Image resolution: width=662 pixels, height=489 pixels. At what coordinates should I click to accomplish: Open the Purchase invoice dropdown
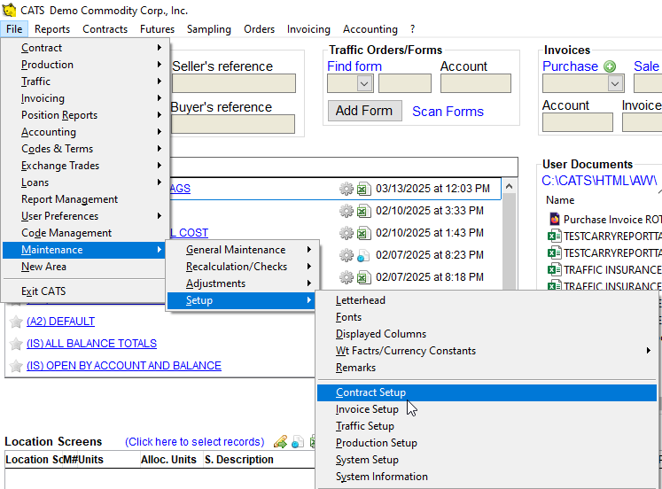[x=615, y=83]
